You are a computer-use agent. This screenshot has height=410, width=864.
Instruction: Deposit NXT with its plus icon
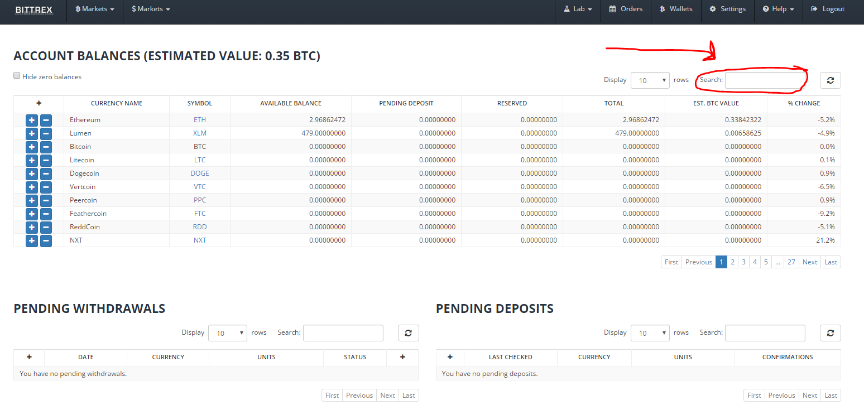(32, 240)
